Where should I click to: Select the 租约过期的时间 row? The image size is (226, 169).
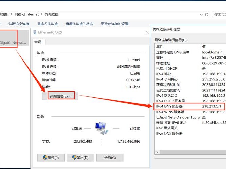point(191,90)
